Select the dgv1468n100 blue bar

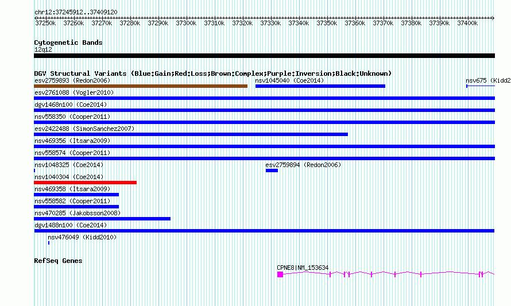(x=264, y=110)
